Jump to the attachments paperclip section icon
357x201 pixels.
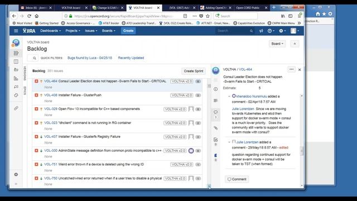coord(216,128)
